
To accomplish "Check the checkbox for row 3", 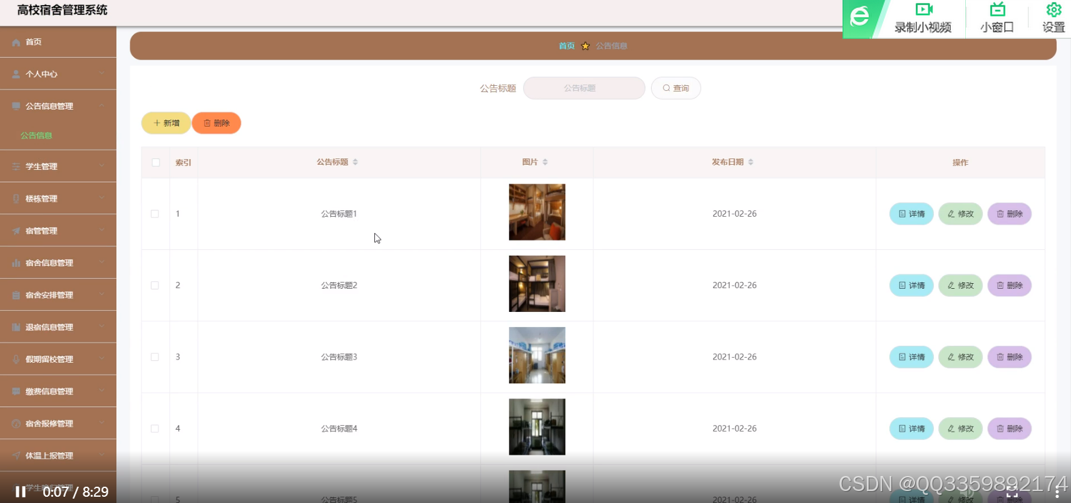I will pos(155,357).
